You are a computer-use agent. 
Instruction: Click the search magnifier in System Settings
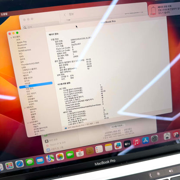pos(25,28)
